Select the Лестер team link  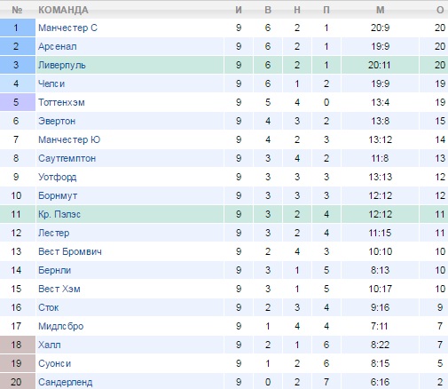(x=54, y=233)
